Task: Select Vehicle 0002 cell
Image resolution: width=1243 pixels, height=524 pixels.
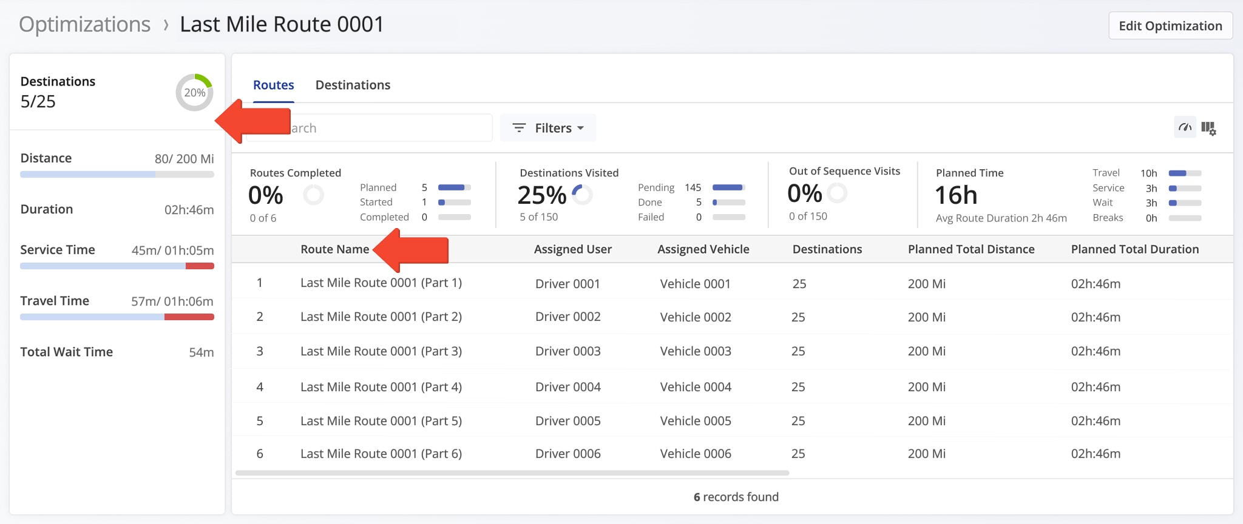Action: click(x=696, y=317)
